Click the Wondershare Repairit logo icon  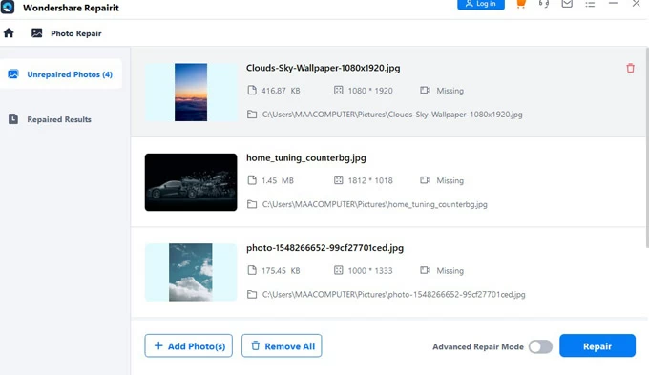pos(8,7)
